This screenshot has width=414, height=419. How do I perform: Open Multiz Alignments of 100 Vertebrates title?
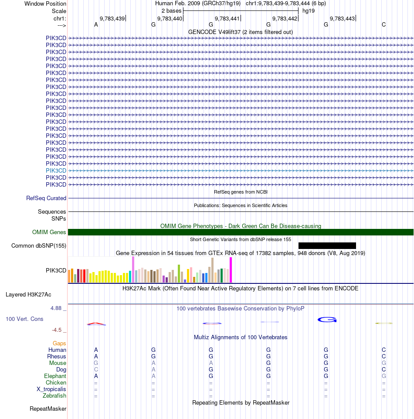coord(241,337)
